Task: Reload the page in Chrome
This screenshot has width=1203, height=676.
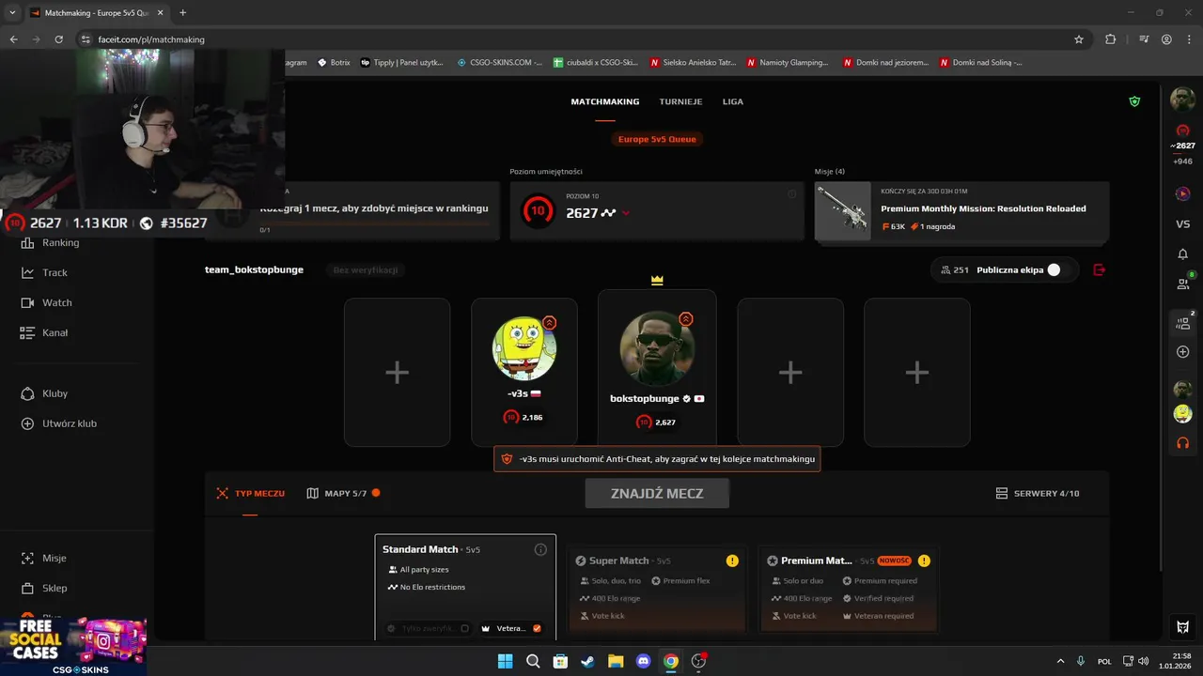Action: point(58,39)
